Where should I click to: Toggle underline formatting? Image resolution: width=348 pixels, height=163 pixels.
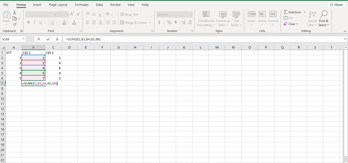[x=40, y=22]
